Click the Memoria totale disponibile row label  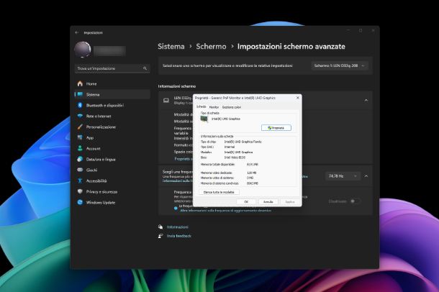[x=217, y=165]
